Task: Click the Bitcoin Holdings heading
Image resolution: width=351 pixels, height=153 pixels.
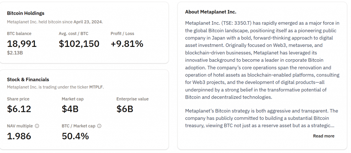Action: 26,13
